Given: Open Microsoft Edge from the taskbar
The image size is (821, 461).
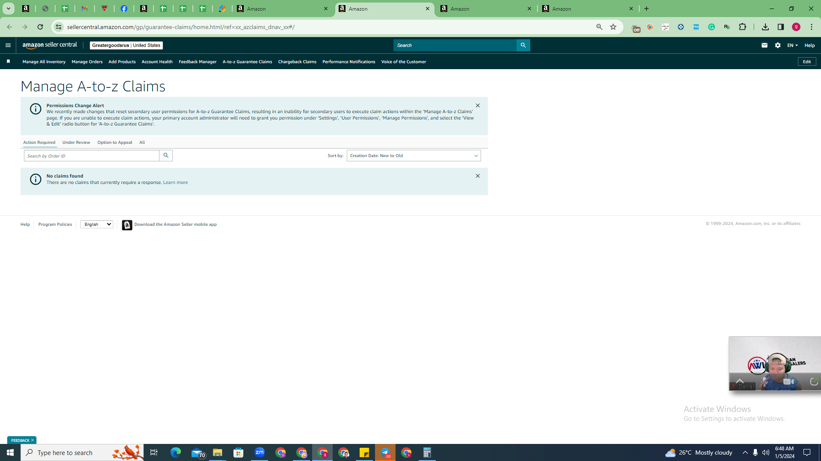Looking at the screenshot, I should coord(176,452).
